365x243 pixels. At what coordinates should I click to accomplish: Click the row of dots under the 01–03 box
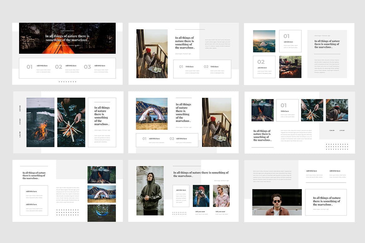click(x=67, y=82)
